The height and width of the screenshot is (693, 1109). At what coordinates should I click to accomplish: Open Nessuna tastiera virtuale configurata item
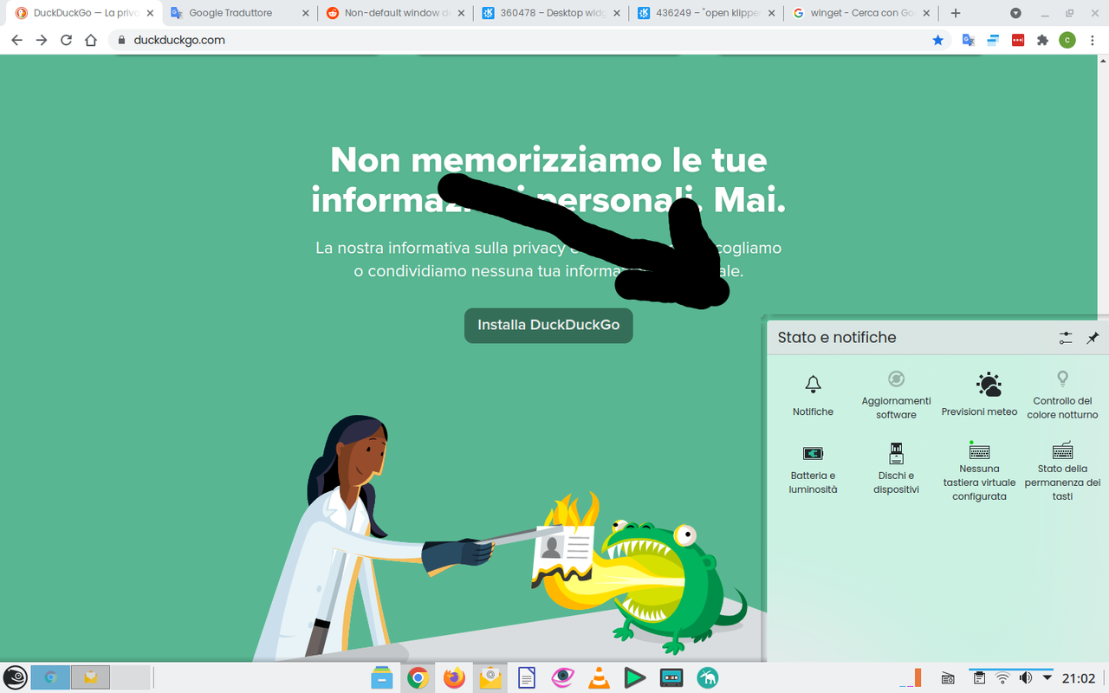pos(979,471)
